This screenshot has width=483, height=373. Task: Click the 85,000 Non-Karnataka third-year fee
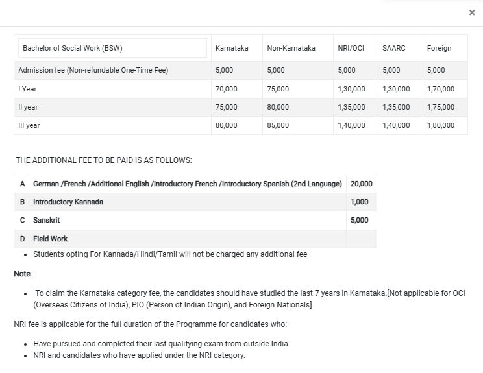[278, 125]
